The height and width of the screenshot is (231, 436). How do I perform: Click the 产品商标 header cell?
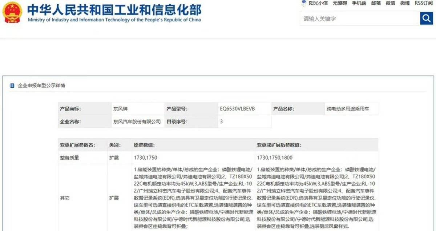(70, 108)
